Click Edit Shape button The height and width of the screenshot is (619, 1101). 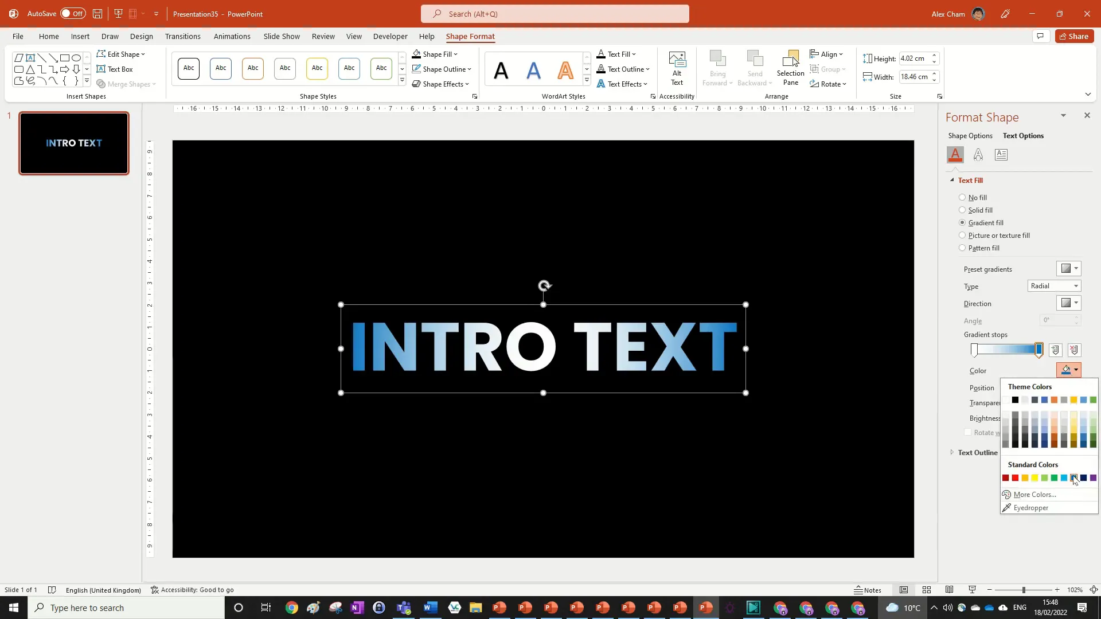point(121,54)
